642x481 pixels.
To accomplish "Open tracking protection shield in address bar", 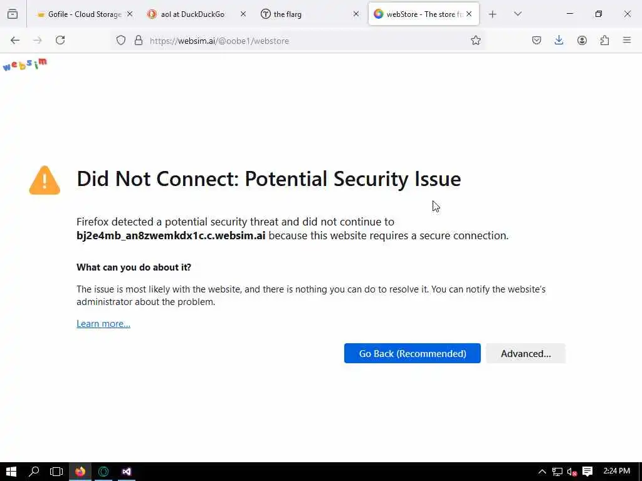I will pyautogui.click(x=121, y=40).
